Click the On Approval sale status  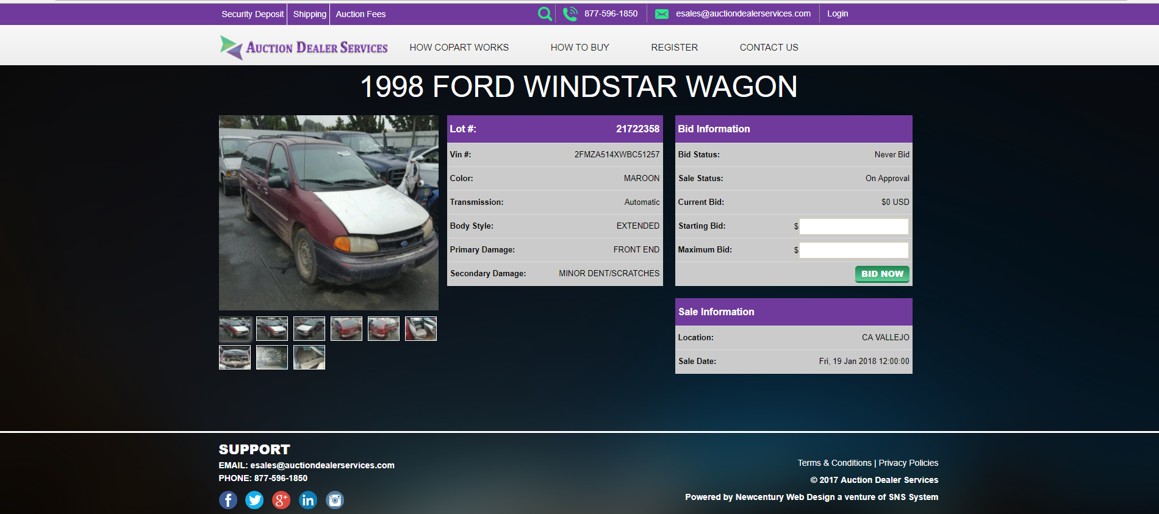(x=888, y=178)
